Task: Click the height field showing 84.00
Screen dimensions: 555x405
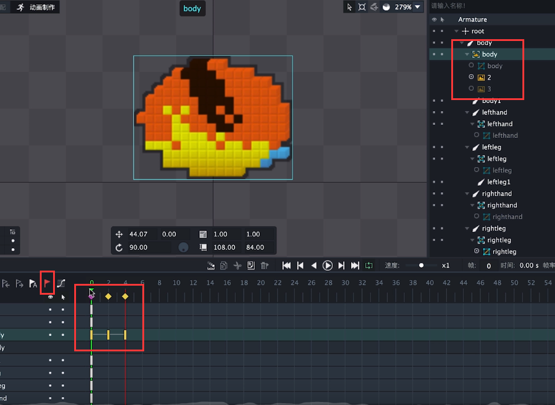Action: (258, 247)
